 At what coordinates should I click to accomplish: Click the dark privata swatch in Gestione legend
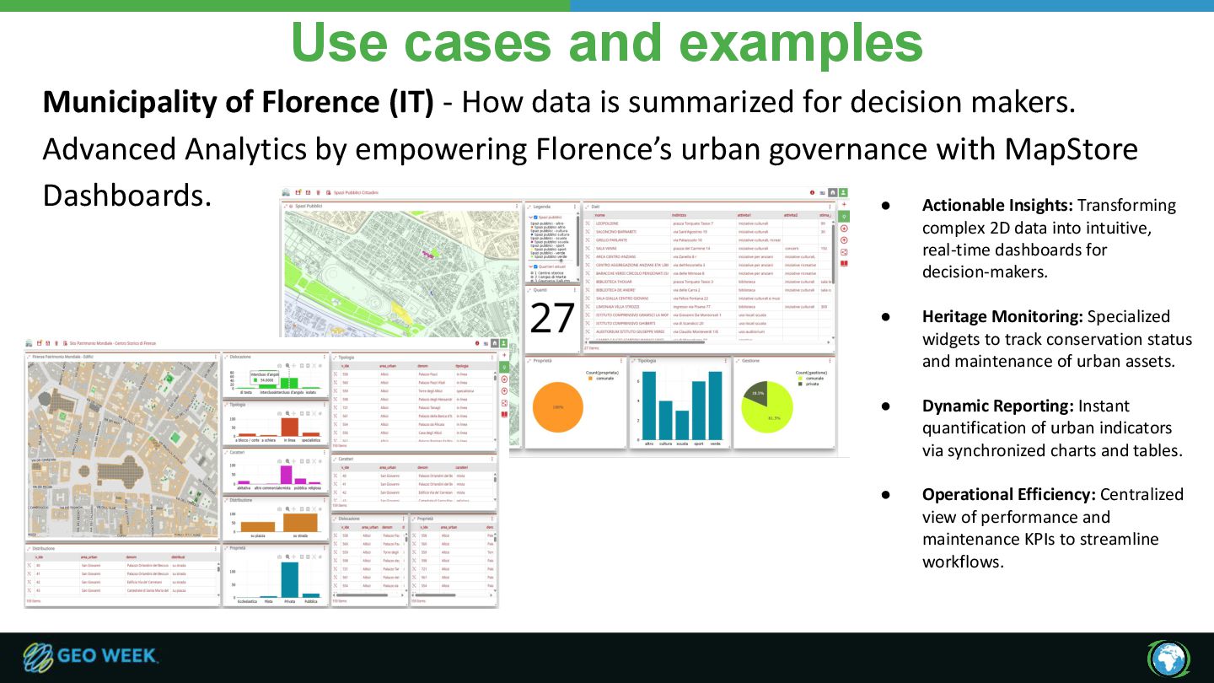pos(800,384)
